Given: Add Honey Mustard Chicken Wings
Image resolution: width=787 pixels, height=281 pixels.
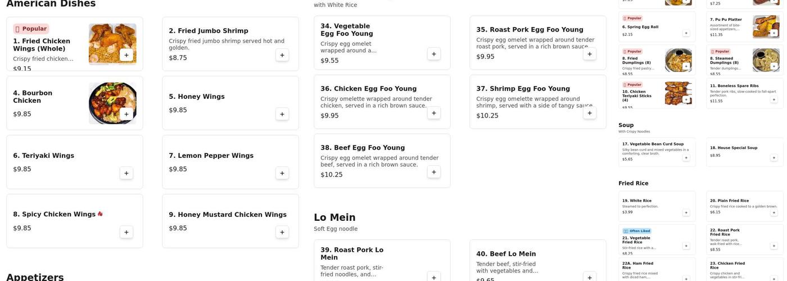Looking at the screenshot, I should [x=282, y=232].
